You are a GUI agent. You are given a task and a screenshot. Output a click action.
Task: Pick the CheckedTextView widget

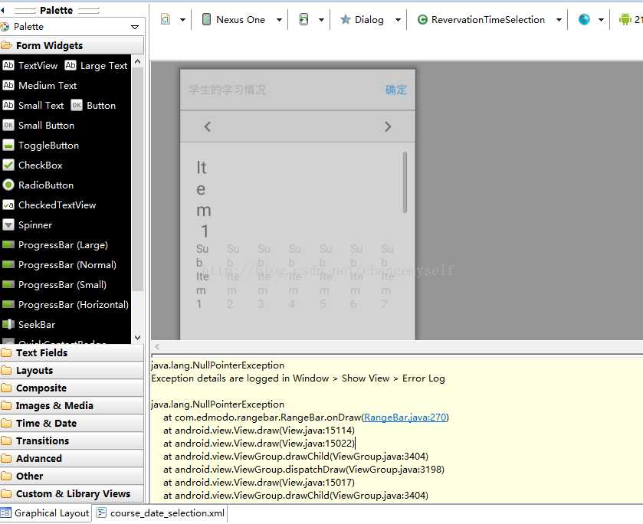tap(49, 205)
